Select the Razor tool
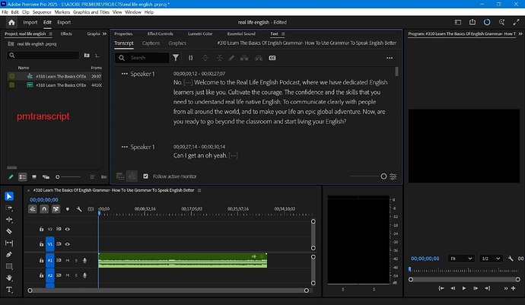Viewport: 525px width, 305px height. coord(9,231)
